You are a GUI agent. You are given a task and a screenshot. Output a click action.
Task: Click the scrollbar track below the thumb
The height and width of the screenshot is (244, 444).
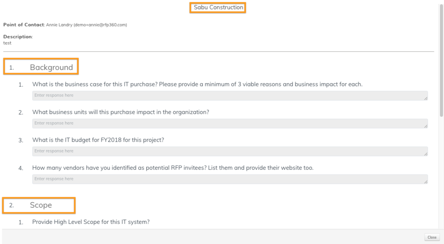coord(442,174)
